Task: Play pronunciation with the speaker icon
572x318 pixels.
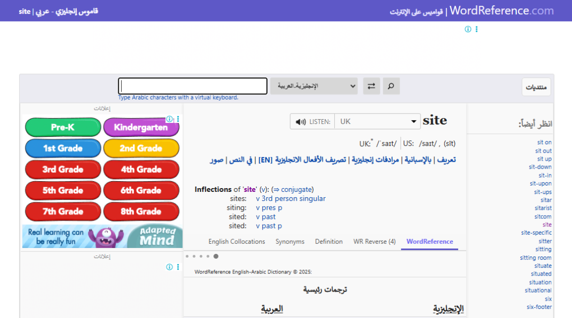Action: tap(301, 122)
